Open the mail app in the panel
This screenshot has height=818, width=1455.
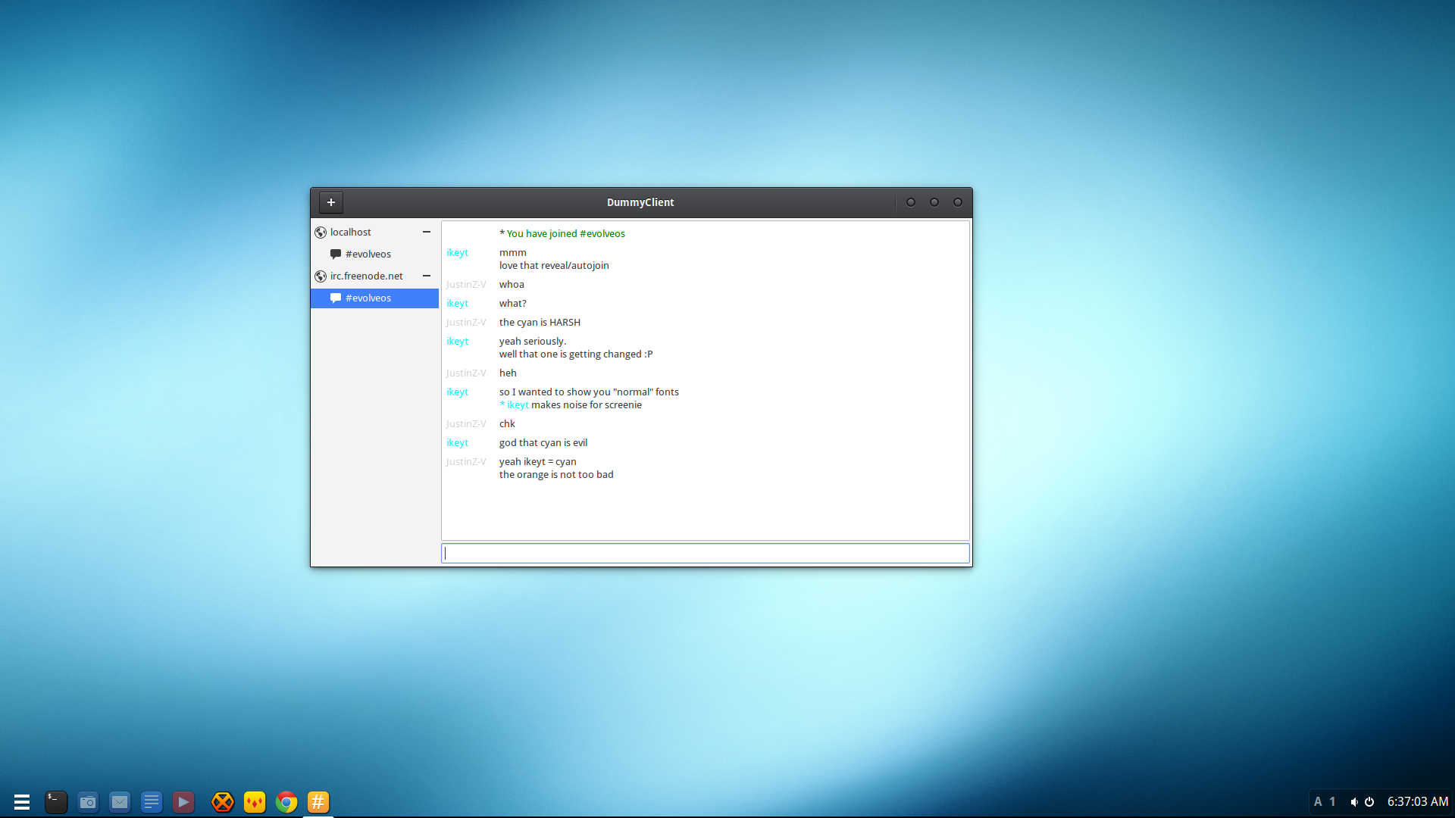(120, 801)
